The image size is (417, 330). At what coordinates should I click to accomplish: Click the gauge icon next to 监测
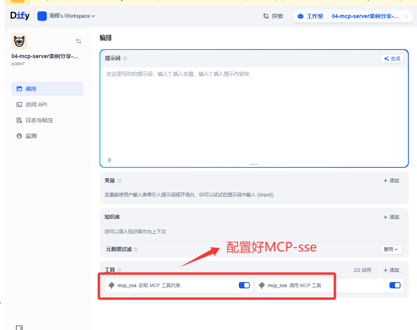(x=19, y=136)
